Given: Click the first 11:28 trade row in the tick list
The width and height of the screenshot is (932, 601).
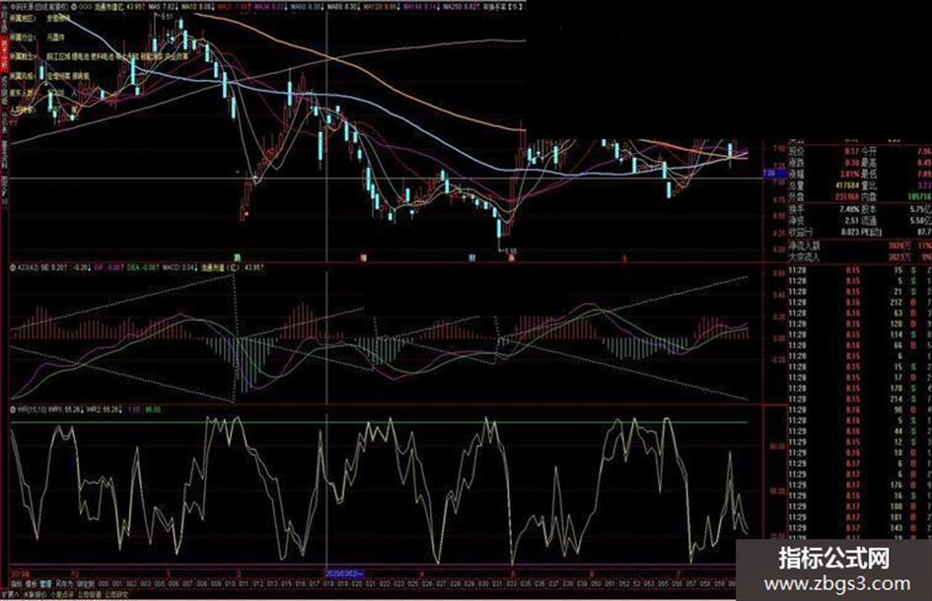Looking at the screenshot, I should 859,269.
